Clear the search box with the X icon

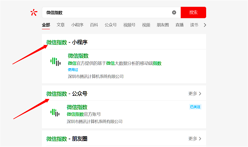pyautogui.click(x=174, y=12)
